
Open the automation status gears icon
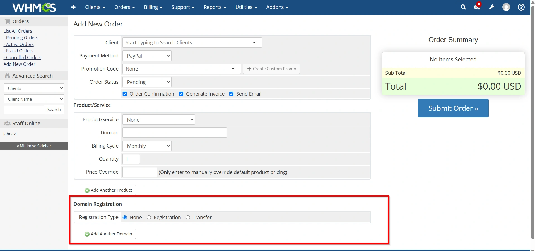tap(477, 7)
